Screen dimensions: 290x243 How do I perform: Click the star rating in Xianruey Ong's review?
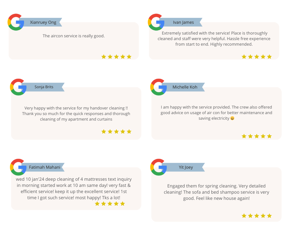(x=116, y=57)
